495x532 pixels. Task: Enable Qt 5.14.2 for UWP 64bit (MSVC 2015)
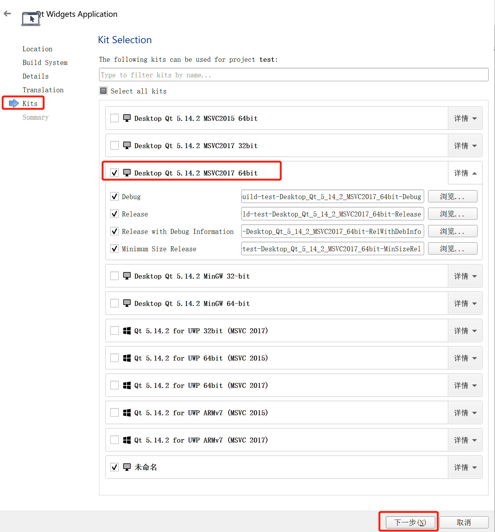point(115,358)
